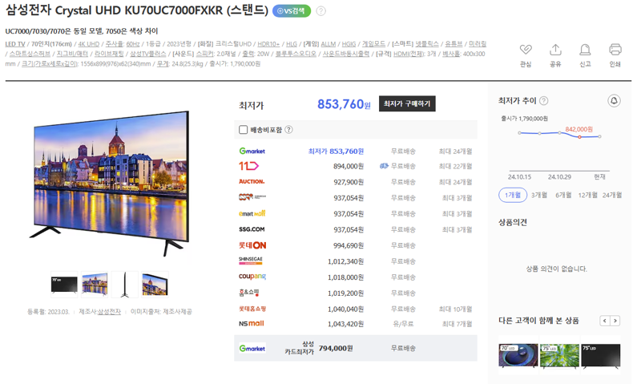Select the angled-view TV thumbnail
Image resolution: width=641 pixels, height=384 pixels.
click(x=155, y=285)
